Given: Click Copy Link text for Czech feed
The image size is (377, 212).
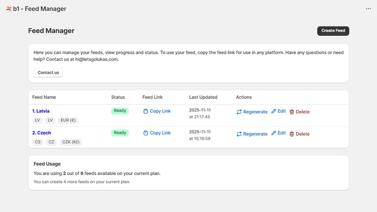Looking at the screenshot, I should click(160, 133).
